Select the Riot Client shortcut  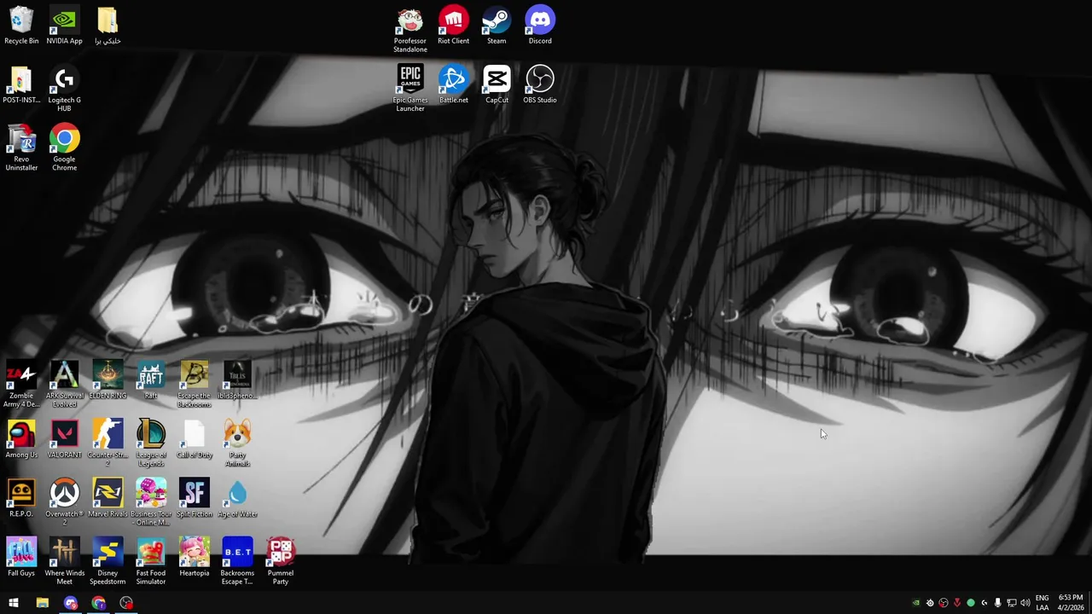tap(453, 26)
